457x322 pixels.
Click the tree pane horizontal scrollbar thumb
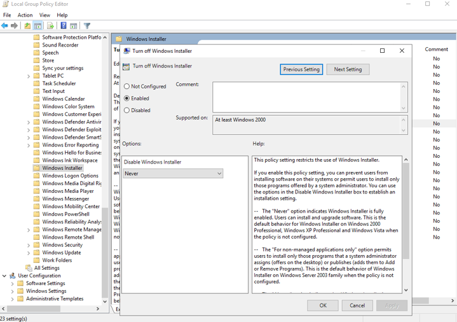click(x=34, y=309)
